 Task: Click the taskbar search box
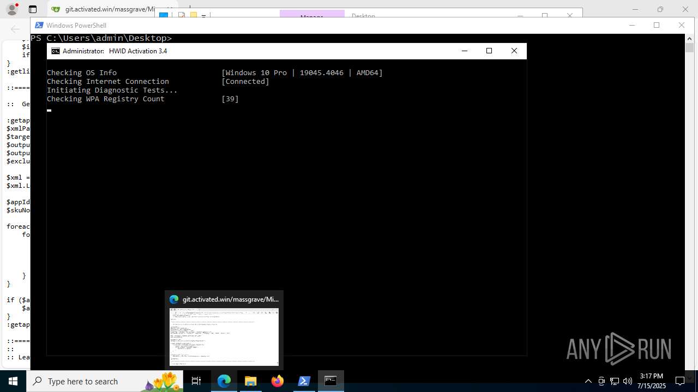pyautogui.click(x=104, y=381)
